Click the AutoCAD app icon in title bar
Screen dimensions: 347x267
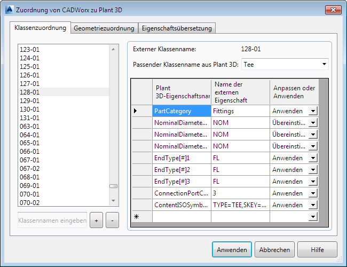[9, 10]
